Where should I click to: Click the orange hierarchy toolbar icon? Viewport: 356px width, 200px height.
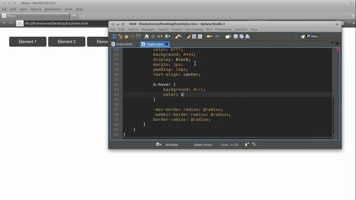121,37
